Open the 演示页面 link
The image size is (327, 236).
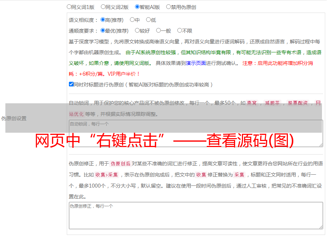(196, 63)
